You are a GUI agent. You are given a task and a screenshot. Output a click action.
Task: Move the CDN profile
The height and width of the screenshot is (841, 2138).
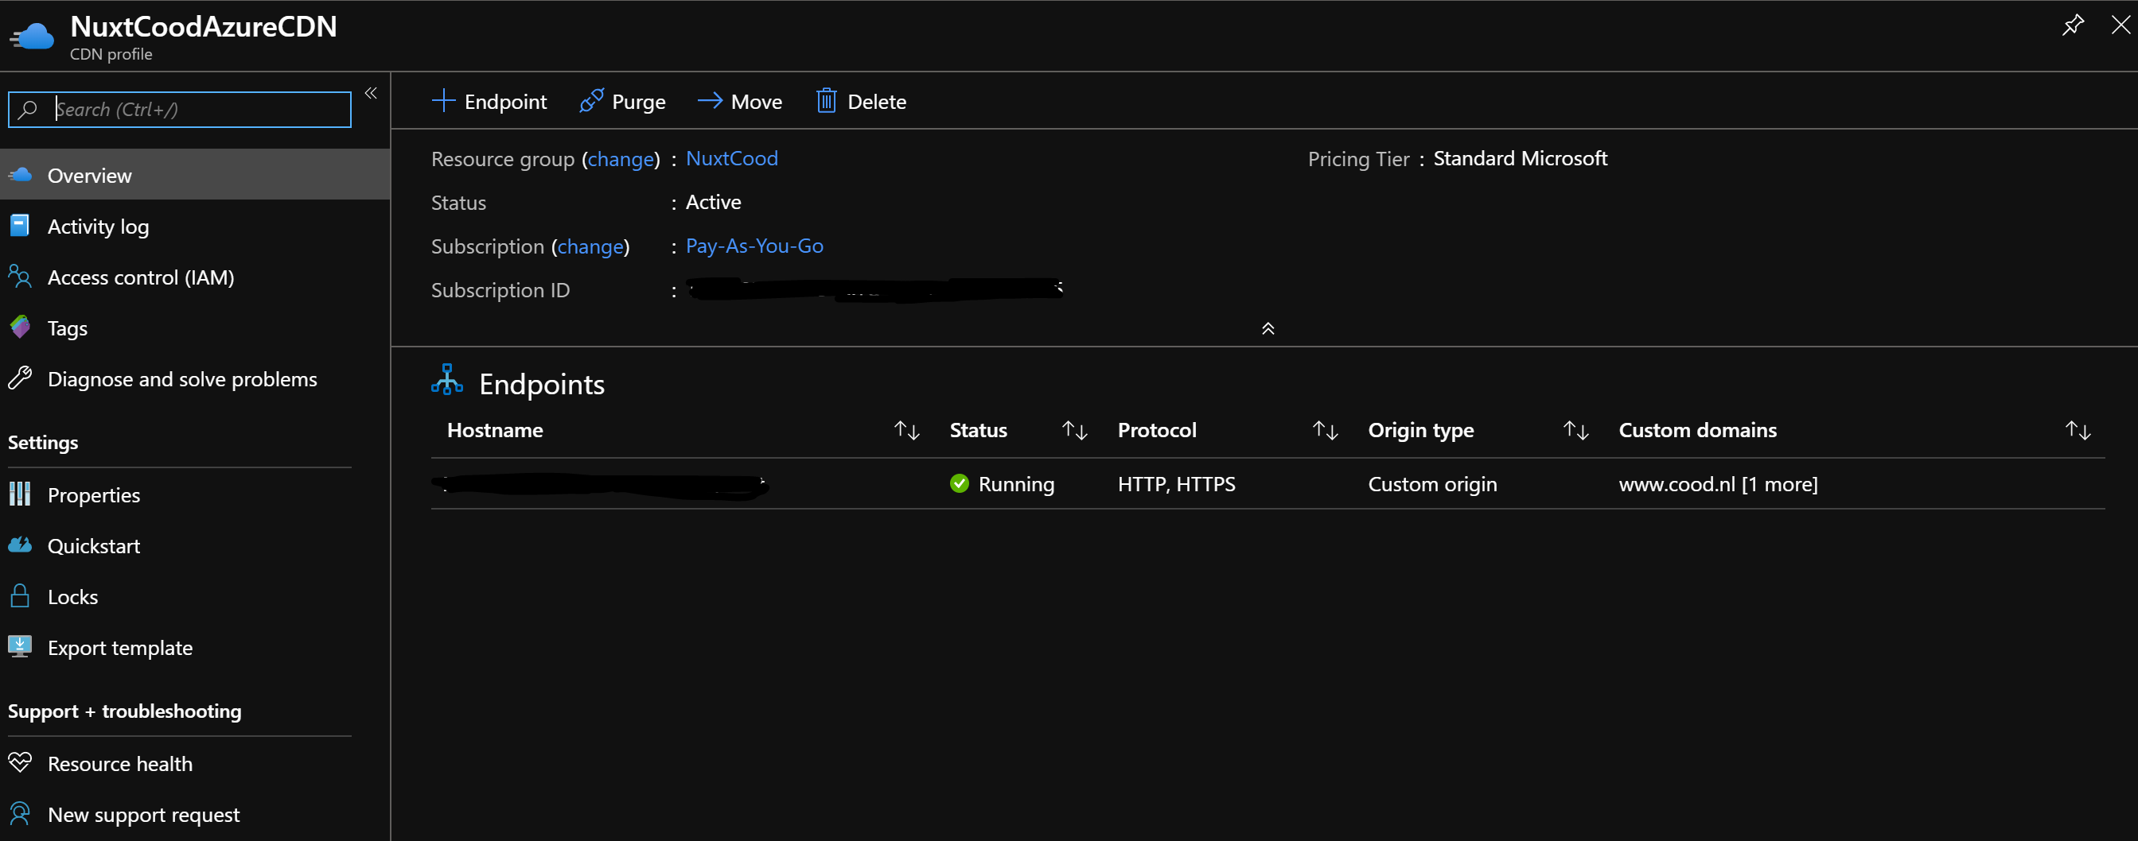point(739,101)
